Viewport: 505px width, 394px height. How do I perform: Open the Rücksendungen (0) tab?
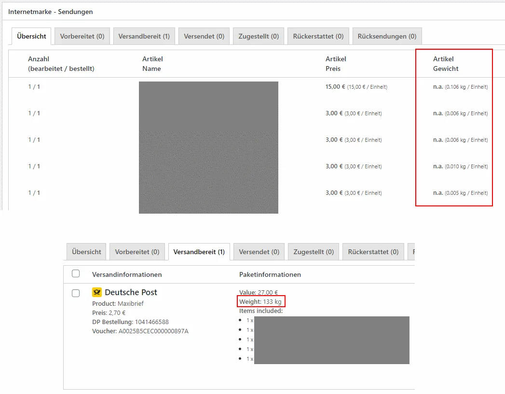387,36
